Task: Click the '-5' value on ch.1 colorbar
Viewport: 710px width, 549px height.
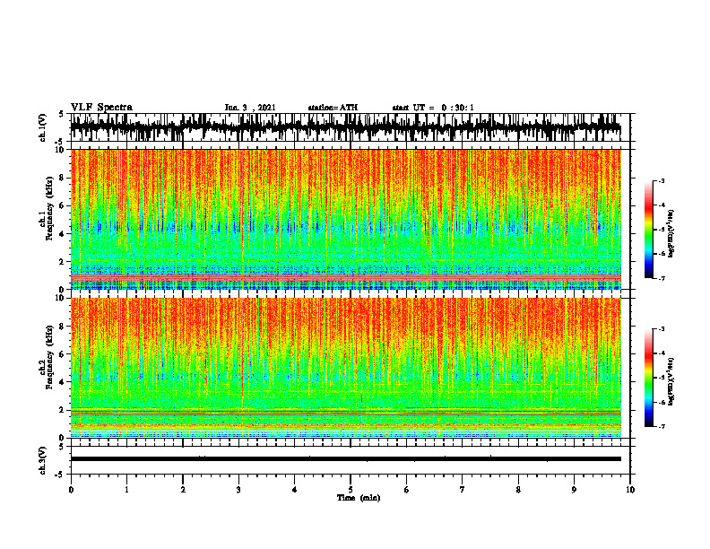Action: pyautogui.click(x=661, y=230)
